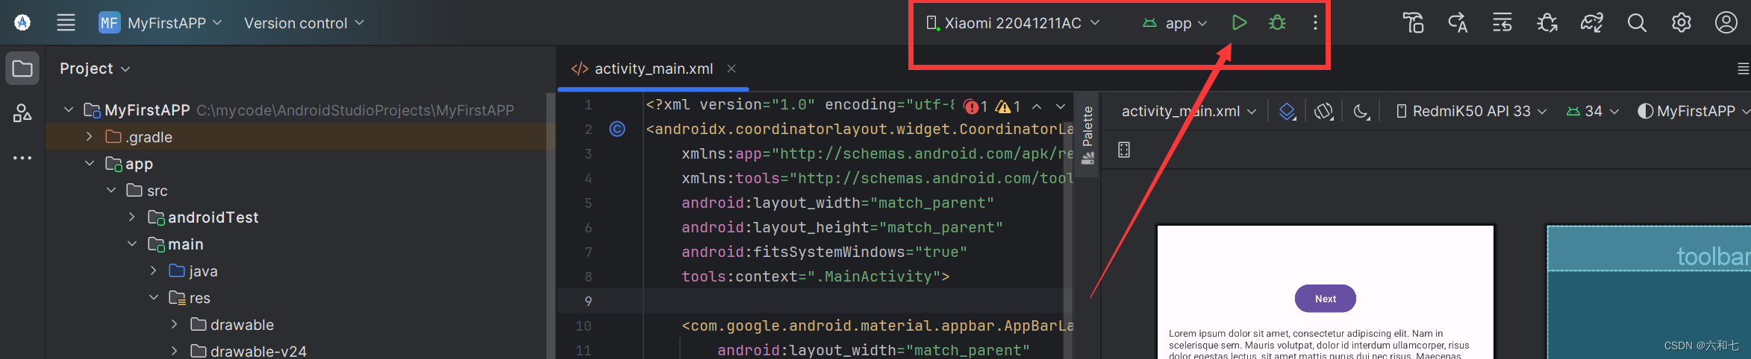Screen dimensions: 1751x359
Task: Expand the drawable folder
Action: 175,325
